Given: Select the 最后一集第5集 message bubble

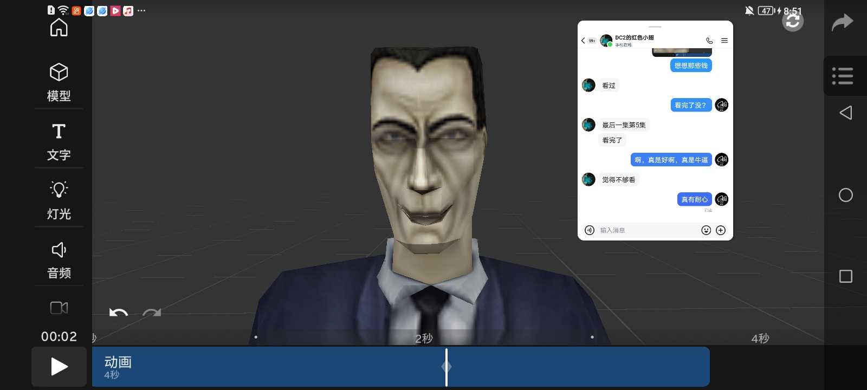Looking at the screenshot, I should coord(624,125).
